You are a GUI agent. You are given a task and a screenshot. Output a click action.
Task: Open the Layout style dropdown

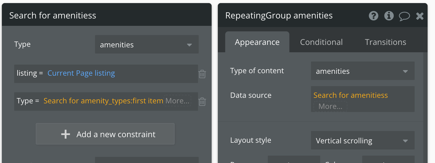point(362,141)
